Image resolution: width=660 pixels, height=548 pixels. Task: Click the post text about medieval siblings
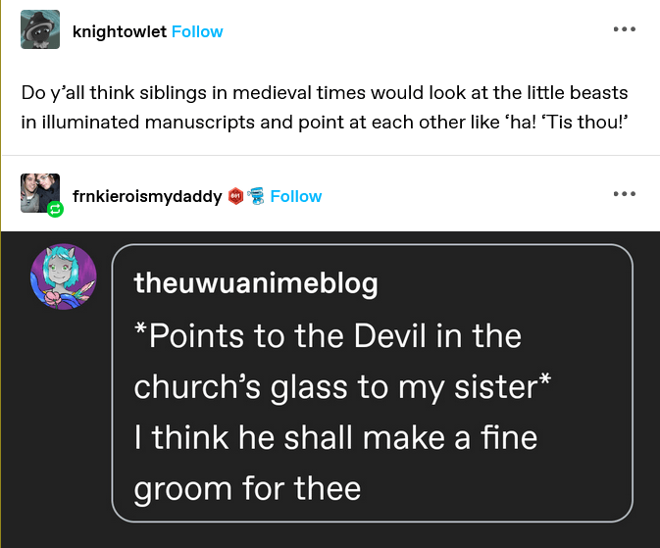pos(324,93)
